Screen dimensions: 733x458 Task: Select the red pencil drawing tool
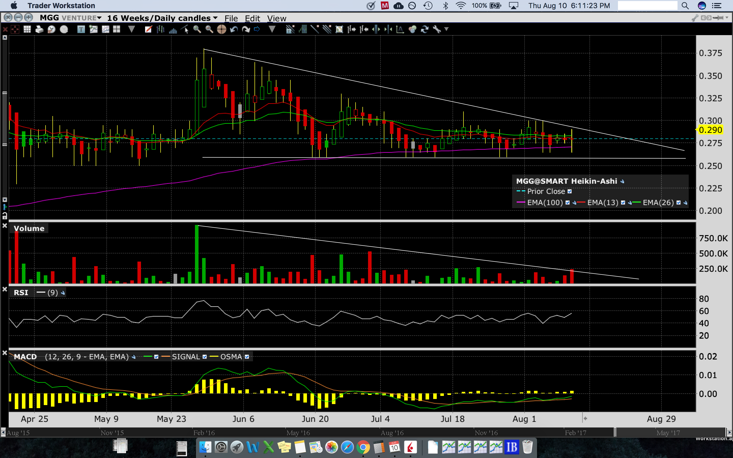coord(148,29)
